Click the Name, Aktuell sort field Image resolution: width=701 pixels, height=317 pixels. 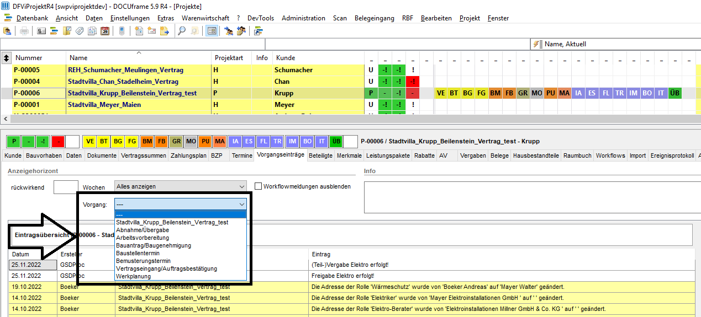[x=615, y=44]
